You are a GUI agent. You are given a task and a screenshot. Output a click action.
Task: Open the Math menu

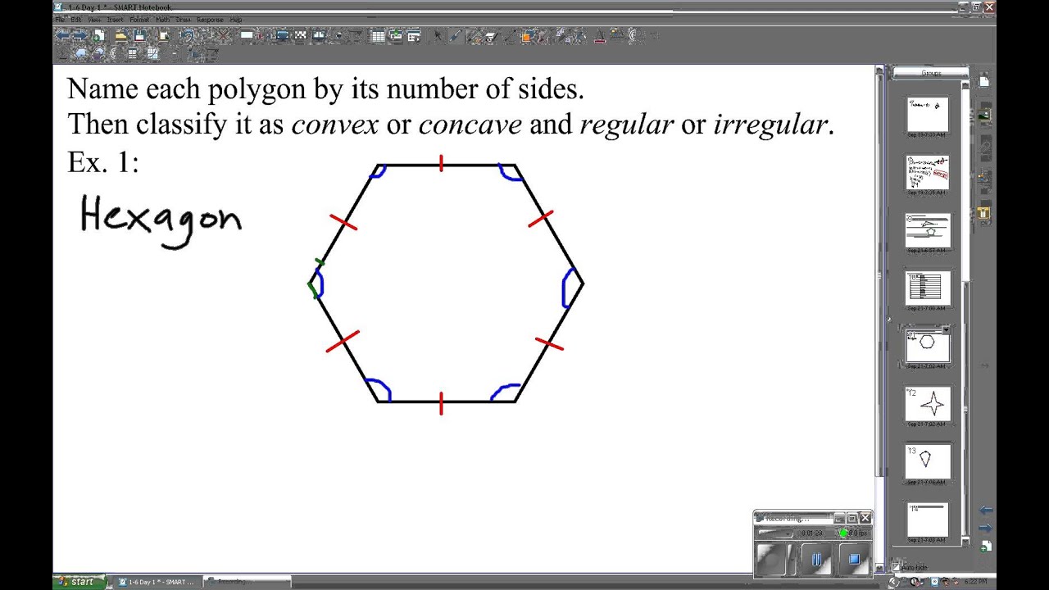(163, 19)
